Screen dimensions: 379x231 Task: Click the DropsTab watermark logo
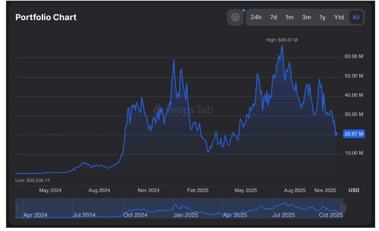pyautogui.click(x=183, y=110)
